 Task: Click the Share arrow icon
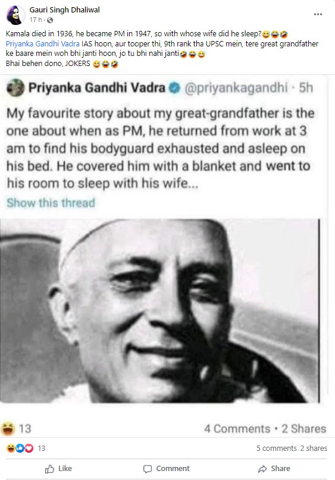pos(262,469)
